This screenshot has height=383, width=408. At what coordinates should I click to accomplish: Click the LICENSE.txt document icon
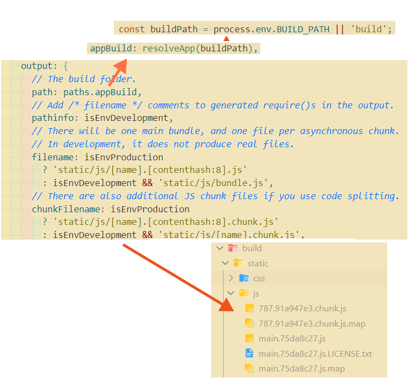coord(249,353)
